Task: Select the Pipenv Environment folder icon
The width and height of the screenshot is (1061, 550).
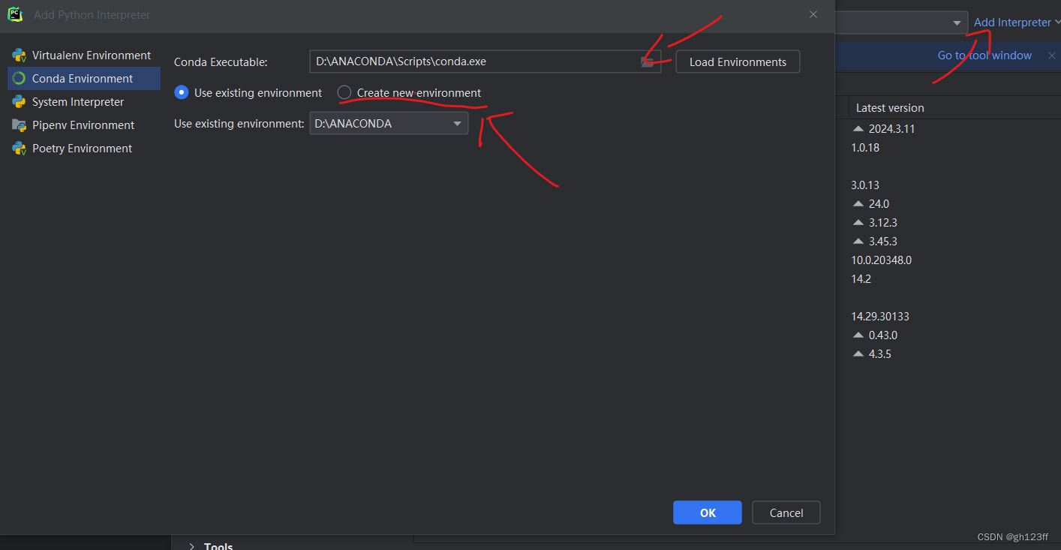Action: click(19, 125)
